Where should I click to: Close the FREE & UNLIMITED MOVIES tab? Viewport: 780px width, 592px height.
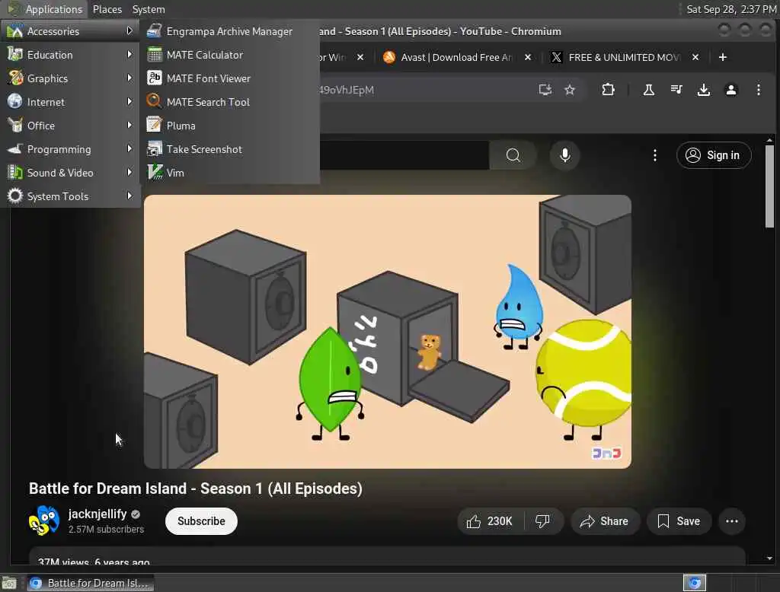[695, 57]
